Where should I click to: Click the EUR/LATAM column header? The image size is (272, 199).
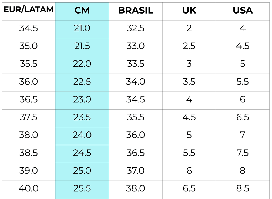pyautogui.click(x=28, y=10)
